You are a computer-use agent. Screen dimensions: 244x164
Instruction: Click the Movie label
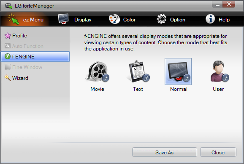click(x=98, y=89)
